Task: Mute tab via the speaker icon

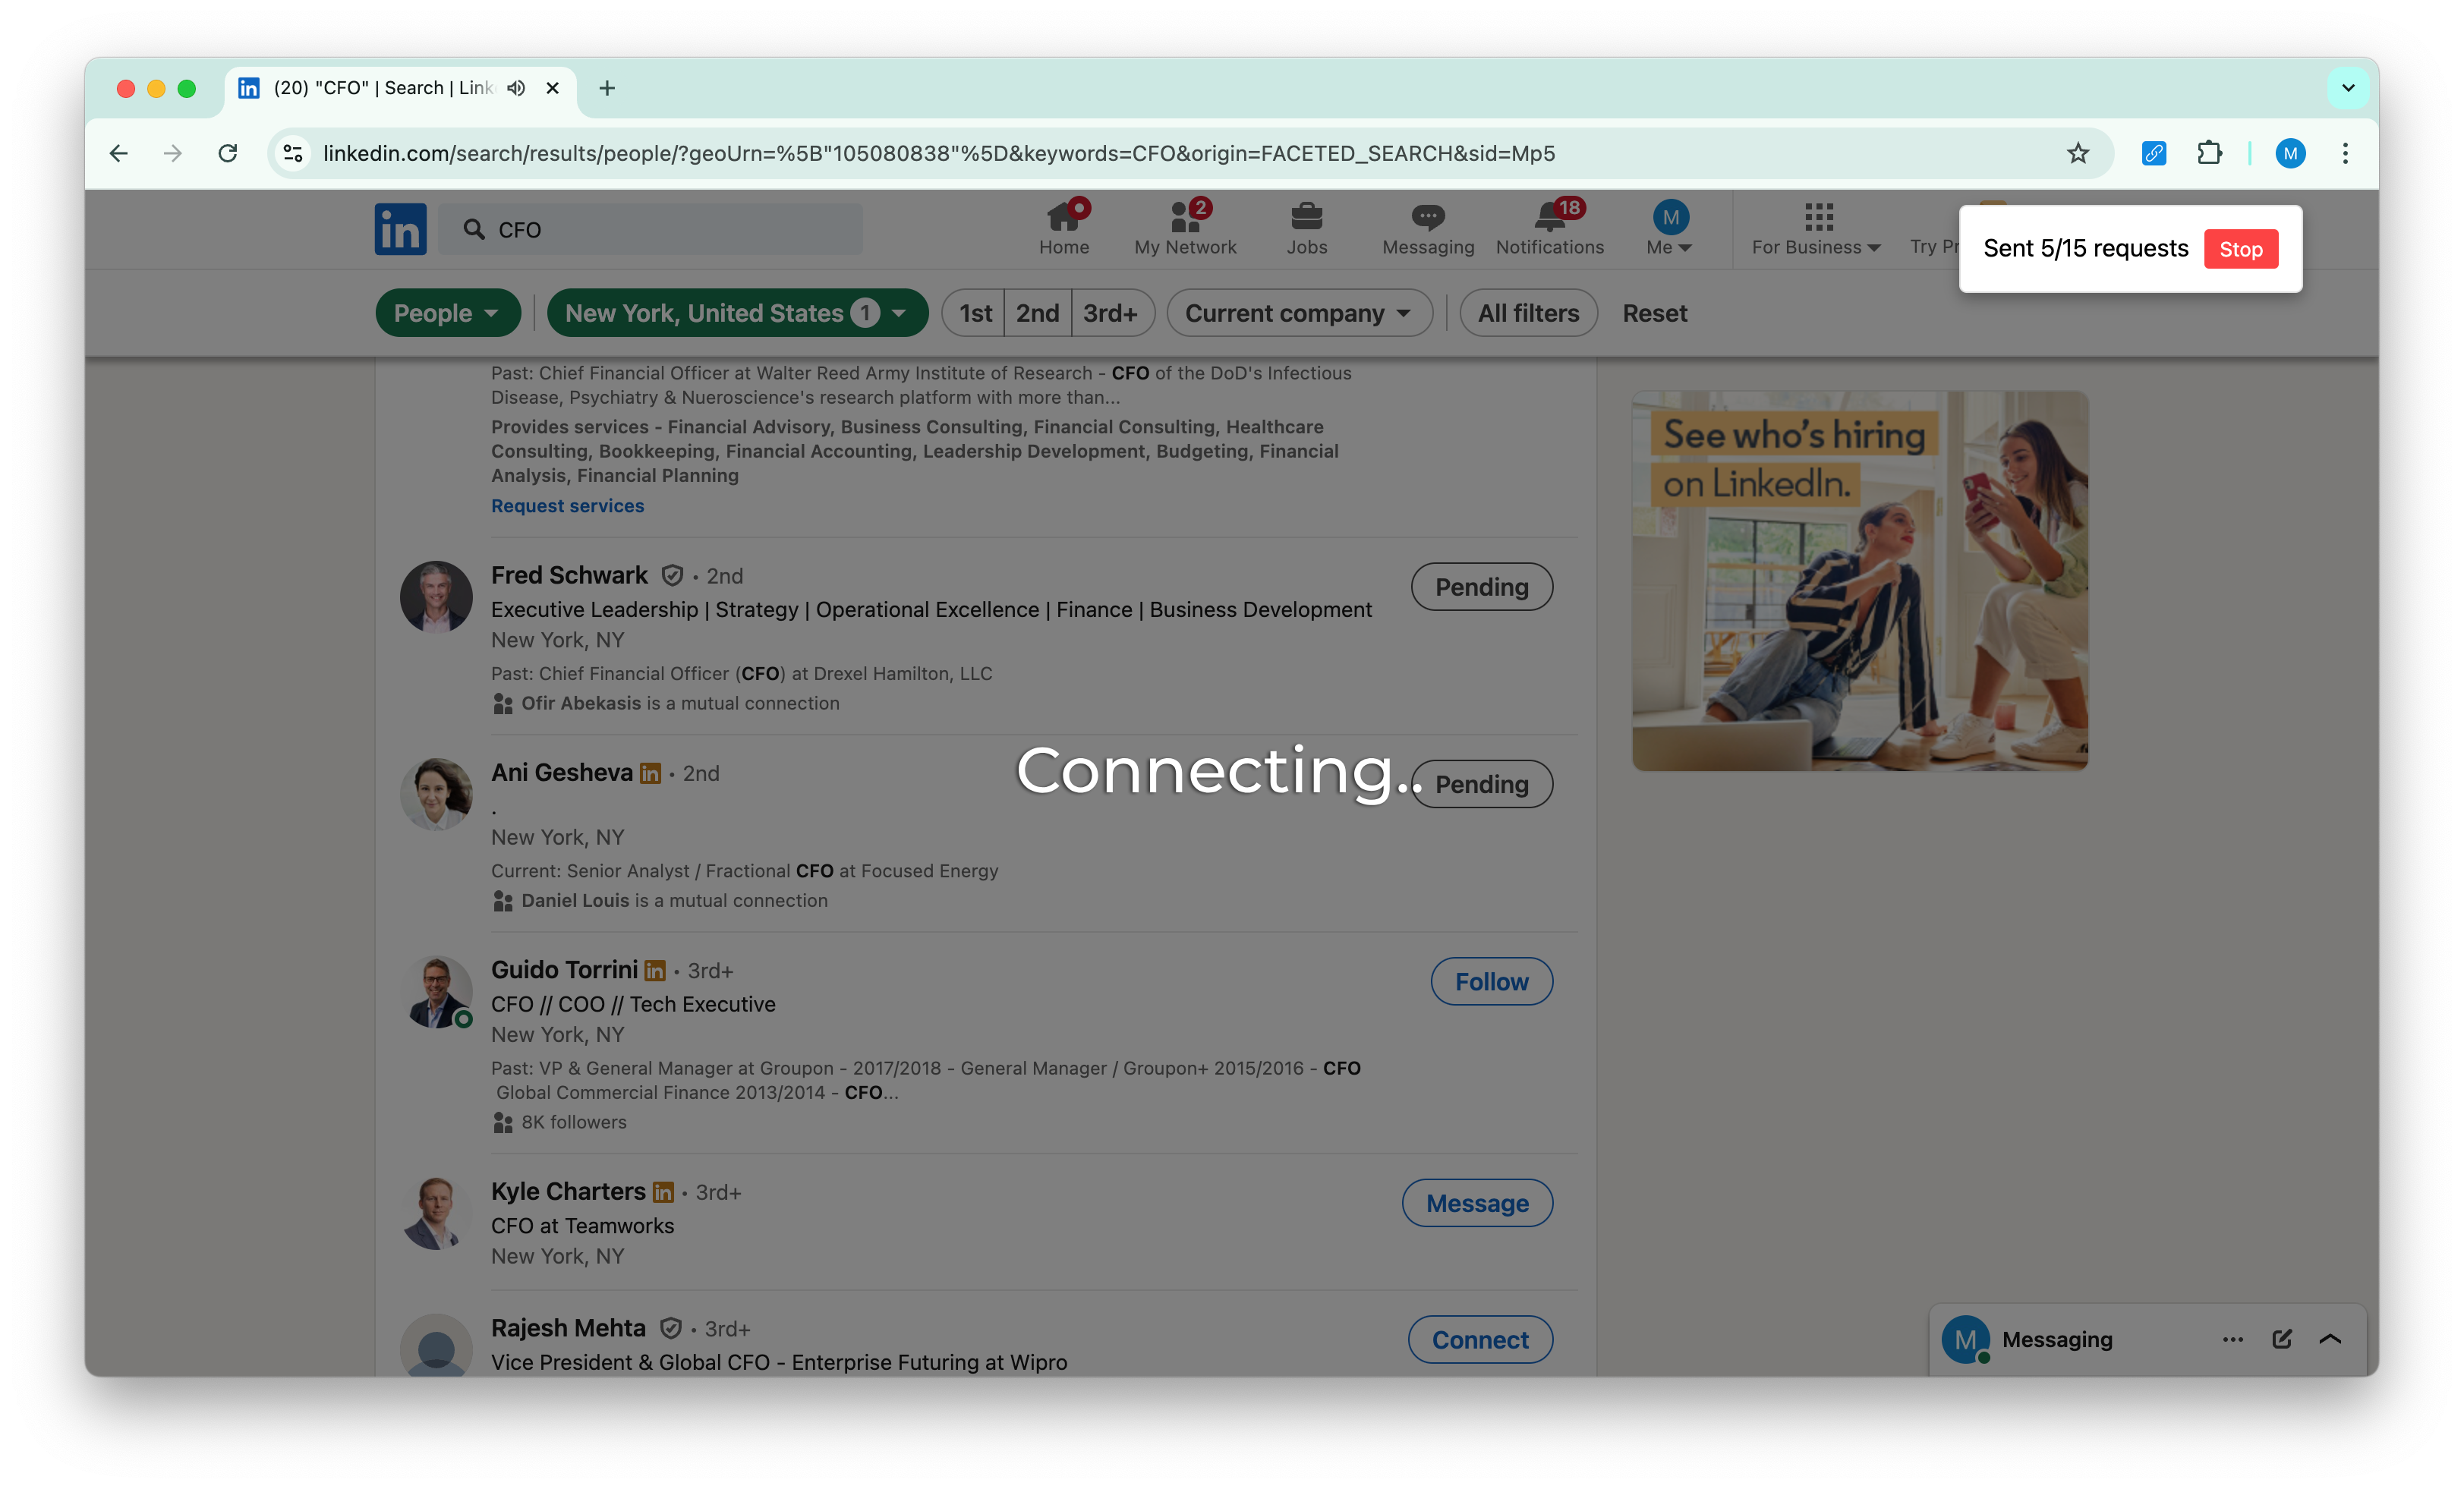Action: (516, 88)
